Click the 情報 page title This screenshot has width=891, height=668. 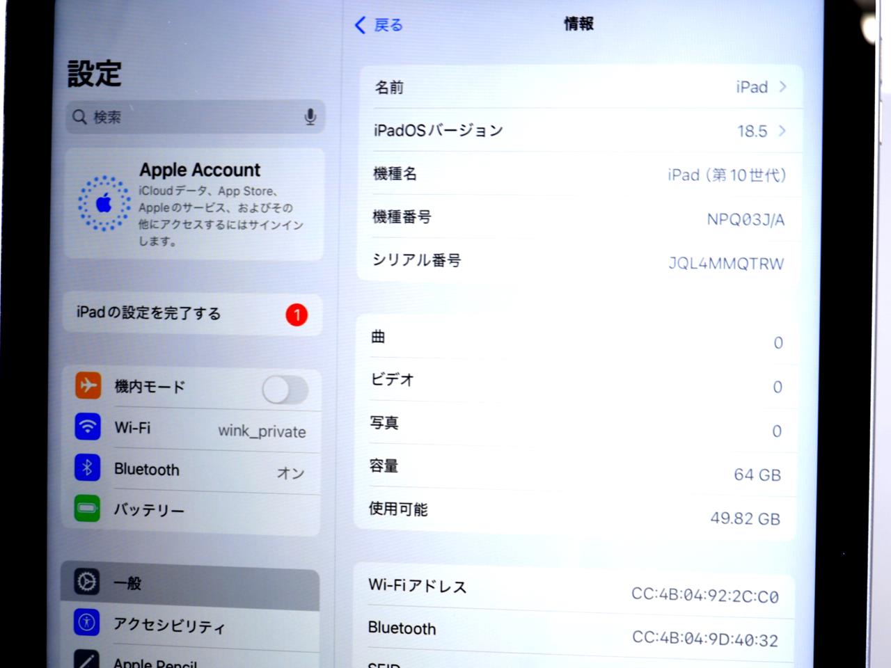click(x=578, y=24)
